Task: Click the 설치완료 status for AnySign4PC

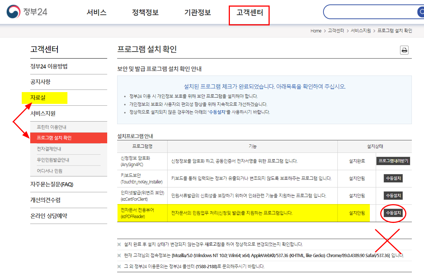Action: (357, 161)
